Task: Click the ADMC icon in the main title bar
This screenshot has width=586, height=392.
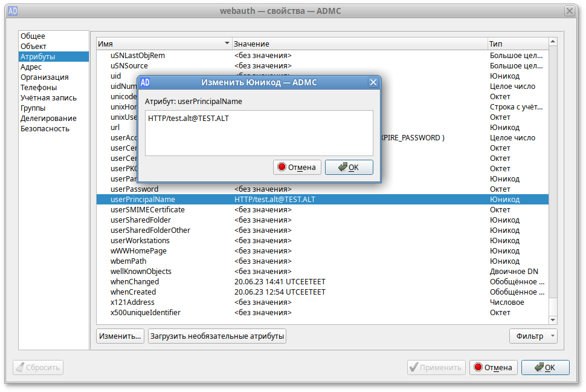Action: (x=12, y=11)
